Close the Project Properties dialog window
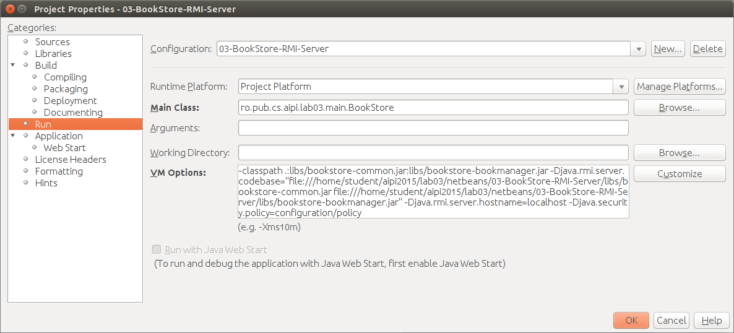734x333 pixels. 9,9
